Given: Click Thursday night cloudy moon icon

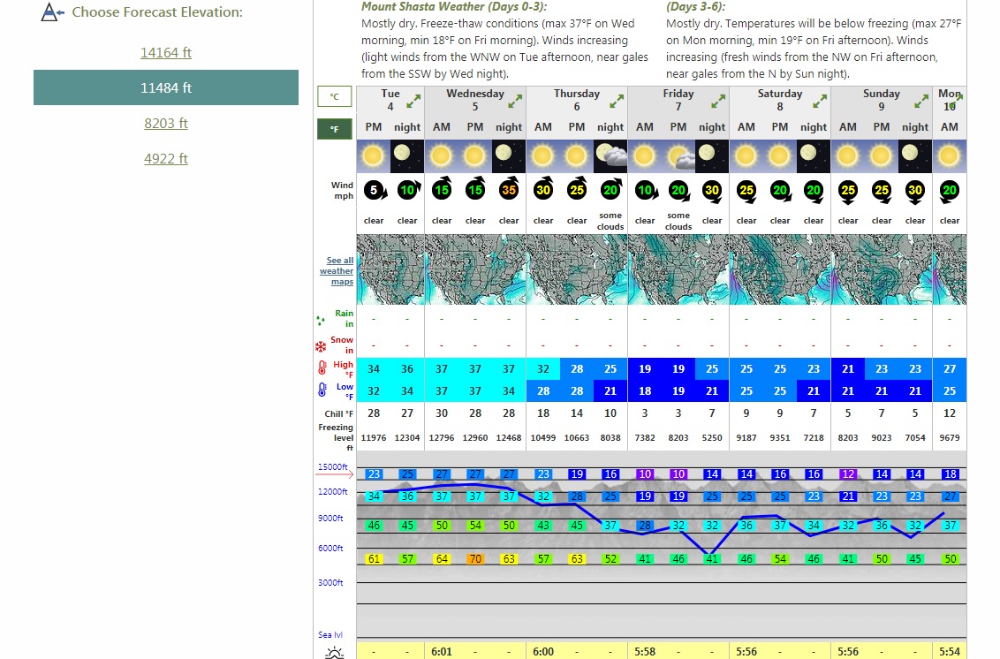Looking at the screenshot, I should click(x=610, y=156).
